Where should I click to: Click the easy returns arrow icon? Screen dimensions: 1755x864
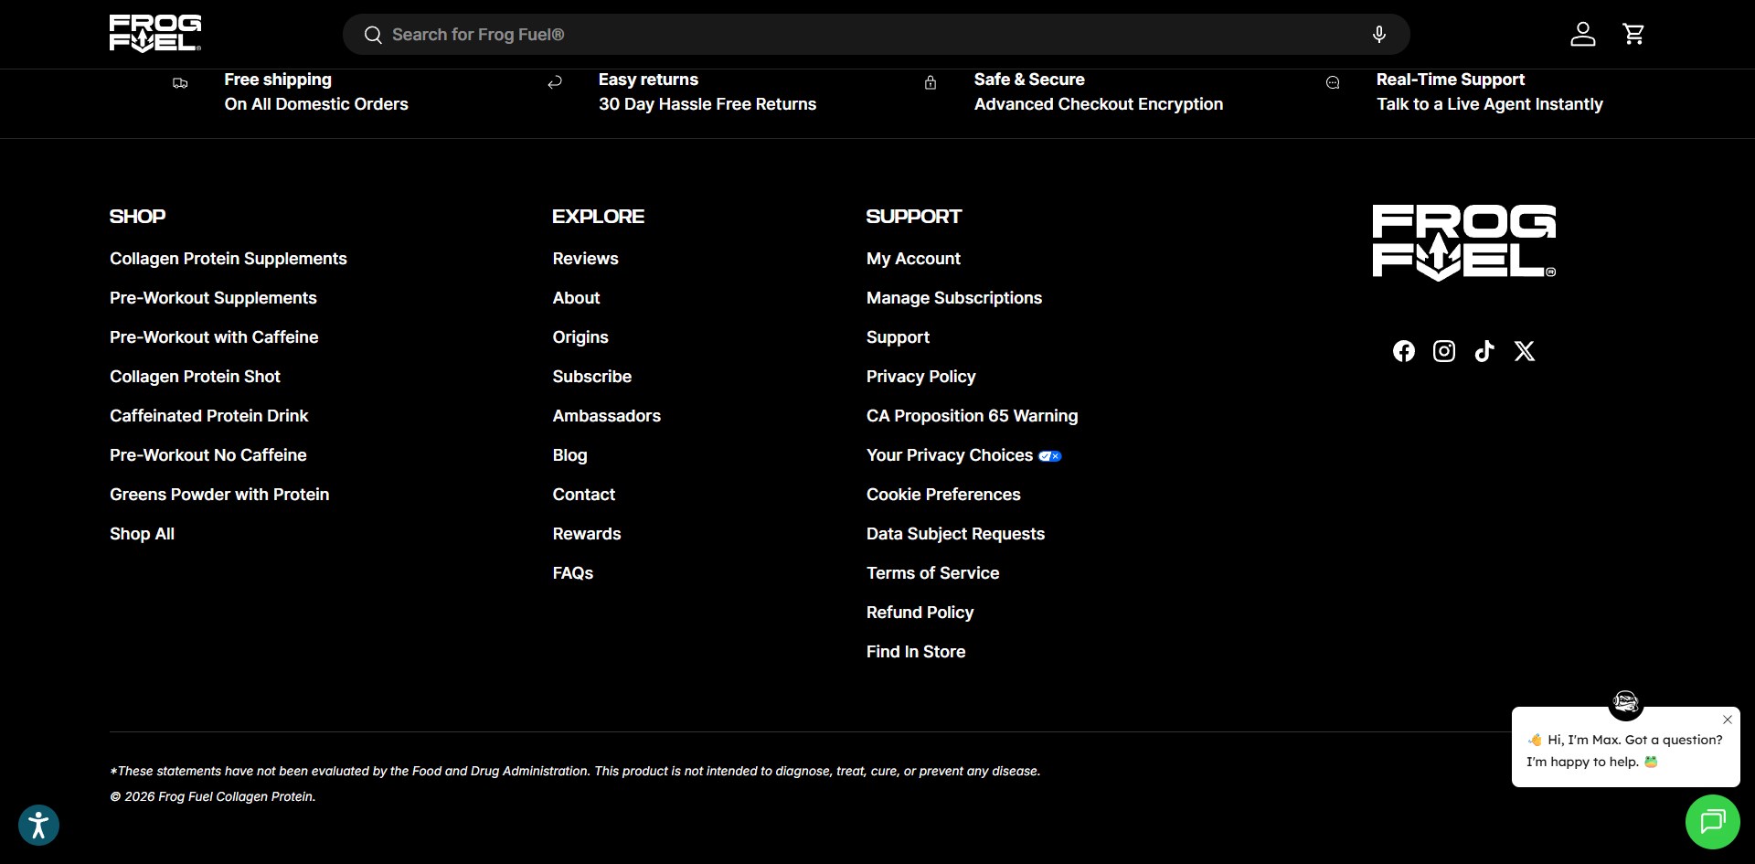[555, 83]
